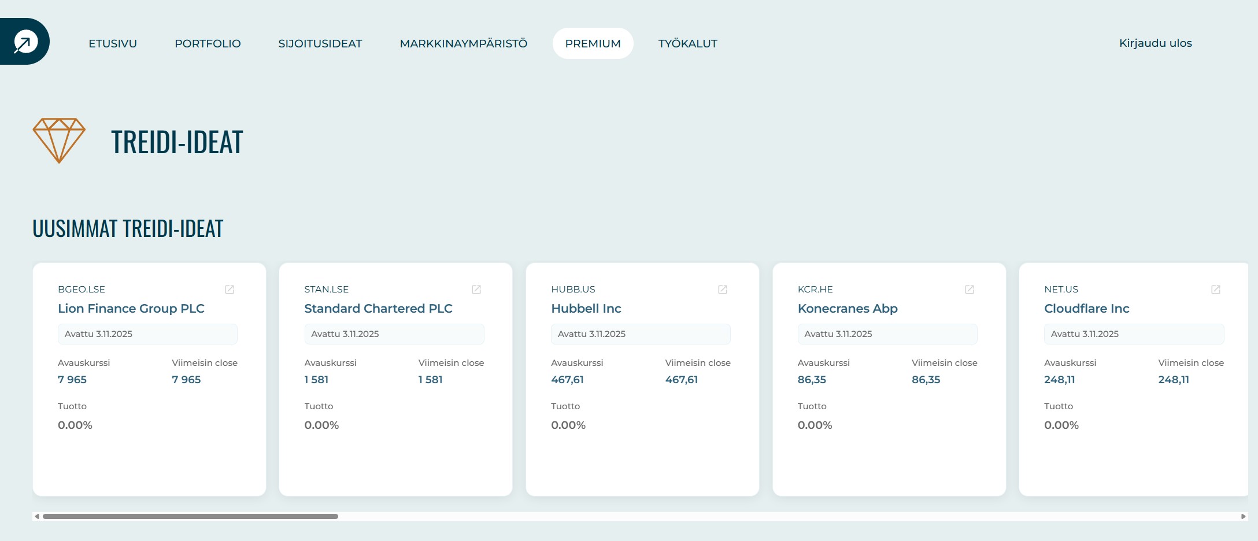Screen dimensions: 1258x541
Task: Open the Konecranes Abp title link
Action: coord(848,309)
